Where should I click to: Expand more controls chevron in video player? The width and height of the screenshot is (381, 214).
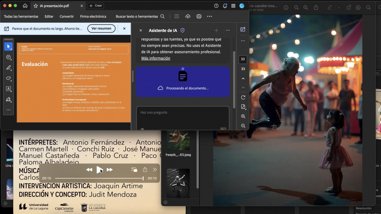[155, 169]
